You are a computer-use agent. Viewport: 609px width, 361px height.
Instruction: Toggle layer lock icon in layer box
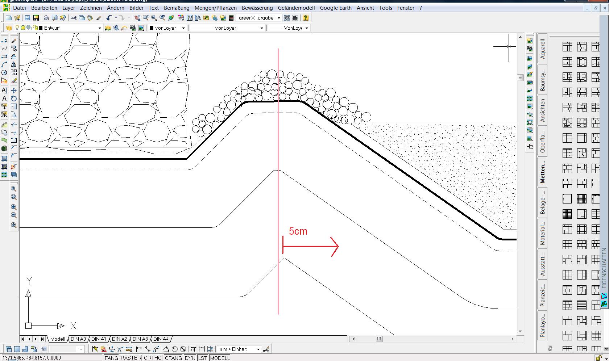point(35,28)
